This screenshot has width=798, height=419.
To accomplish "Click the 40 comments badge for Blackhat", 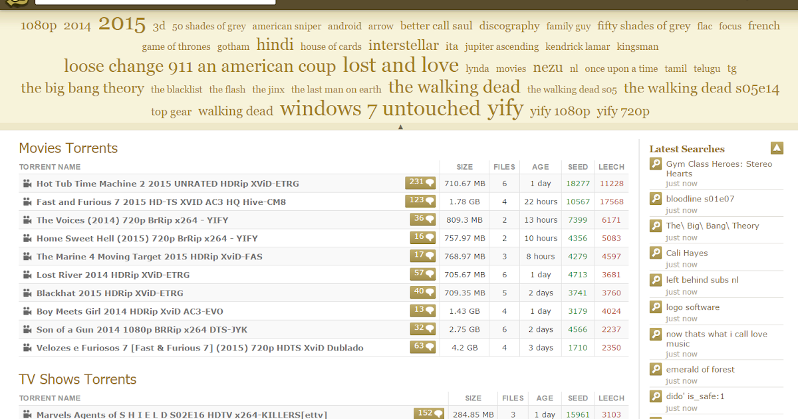I will tap(422, 293).
